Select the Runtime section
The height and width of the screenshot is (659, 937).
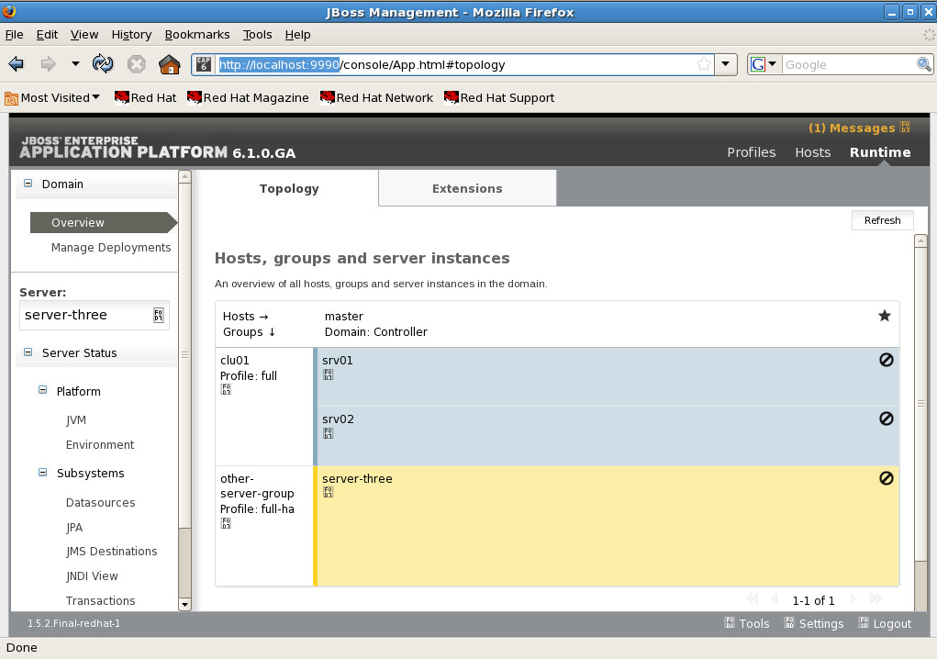coord(880,152)
